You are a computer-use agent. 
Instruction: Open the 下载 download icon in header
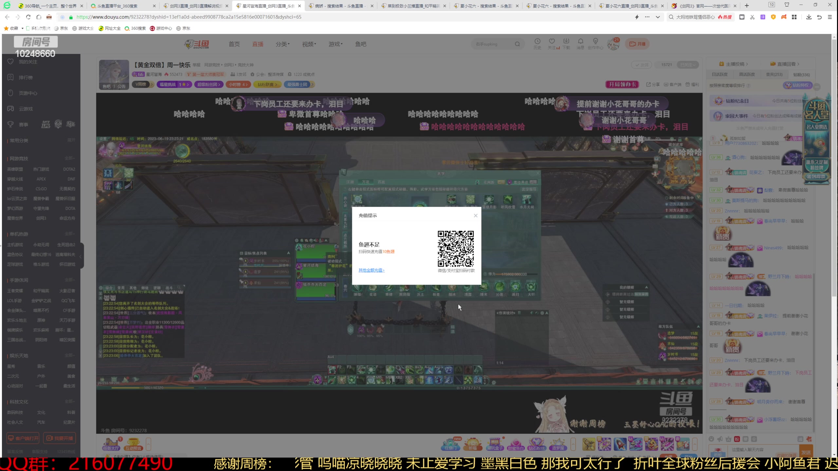566,44
